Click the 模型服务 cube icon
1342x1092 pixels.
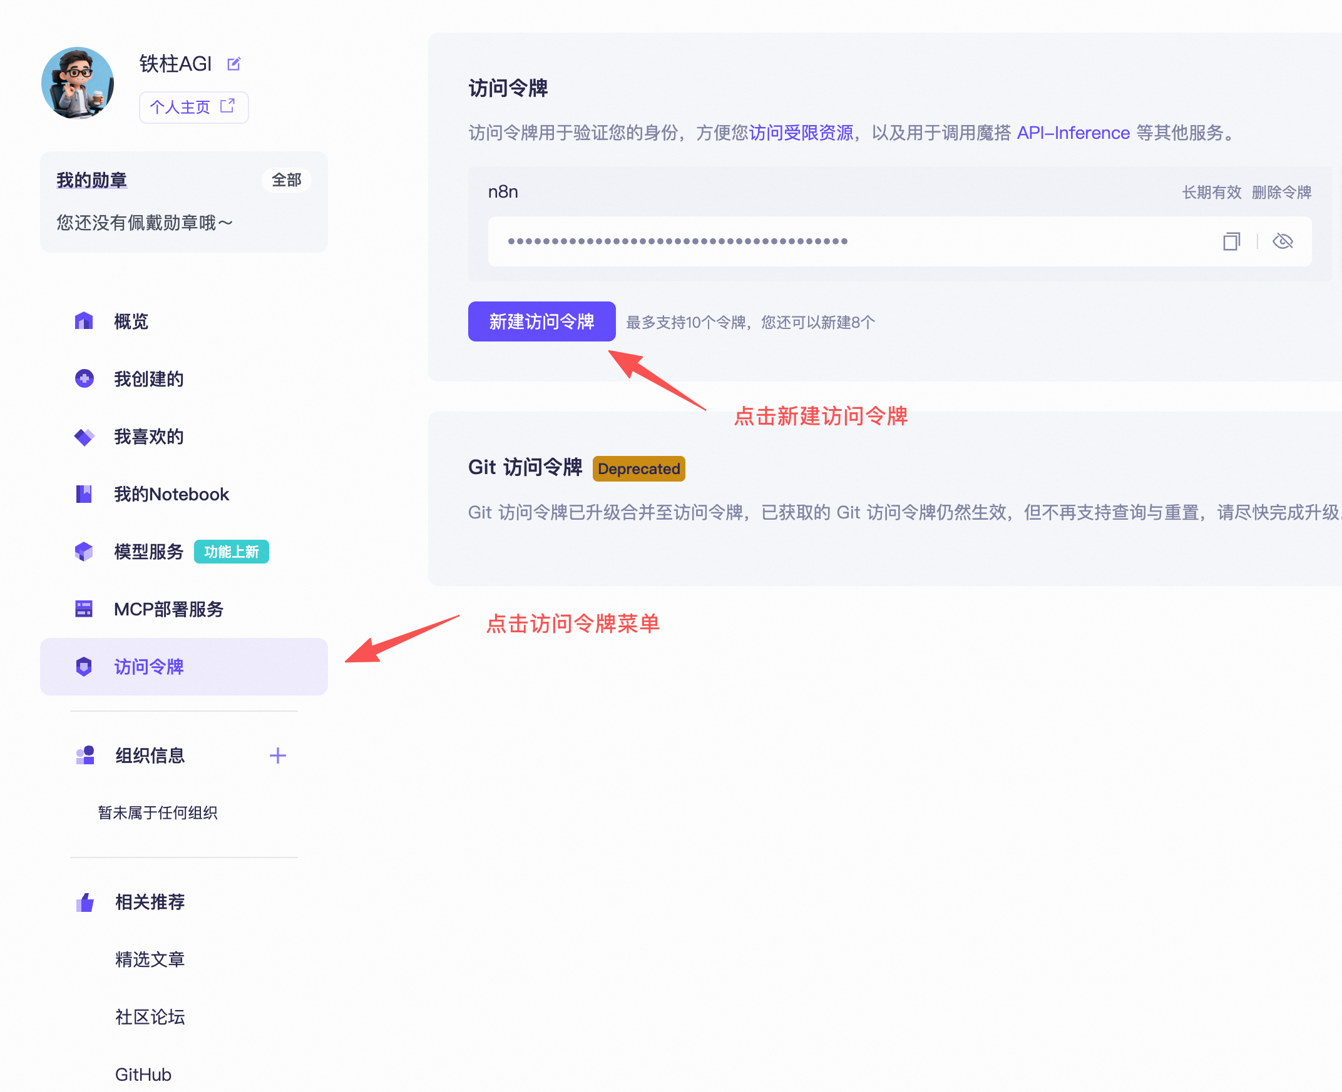pos(84,552)
